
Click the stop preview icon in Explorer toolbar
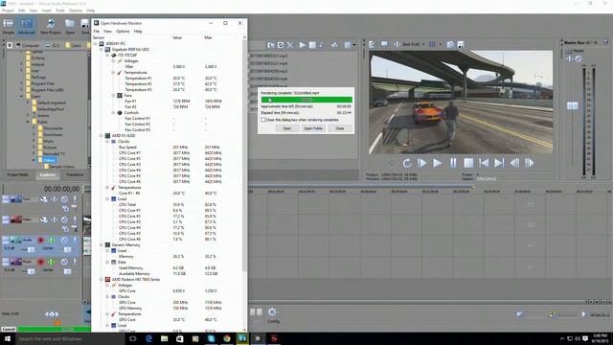[x=312, y=45]
